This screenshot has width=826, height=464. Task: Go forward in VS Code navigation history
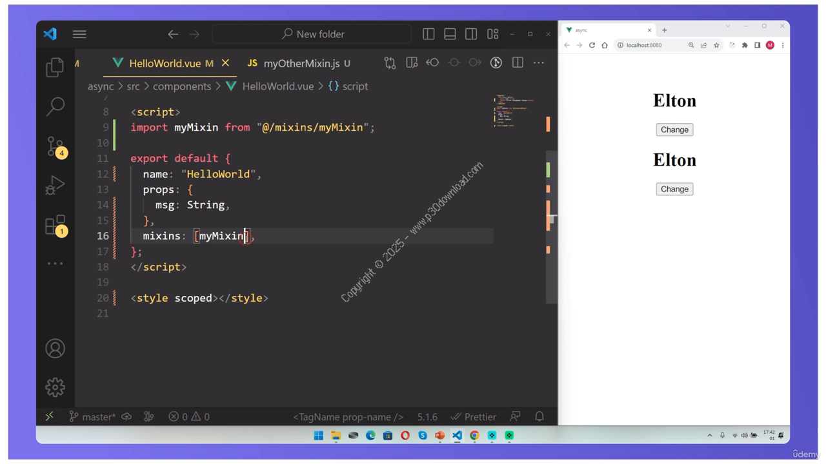coord(194,34)
